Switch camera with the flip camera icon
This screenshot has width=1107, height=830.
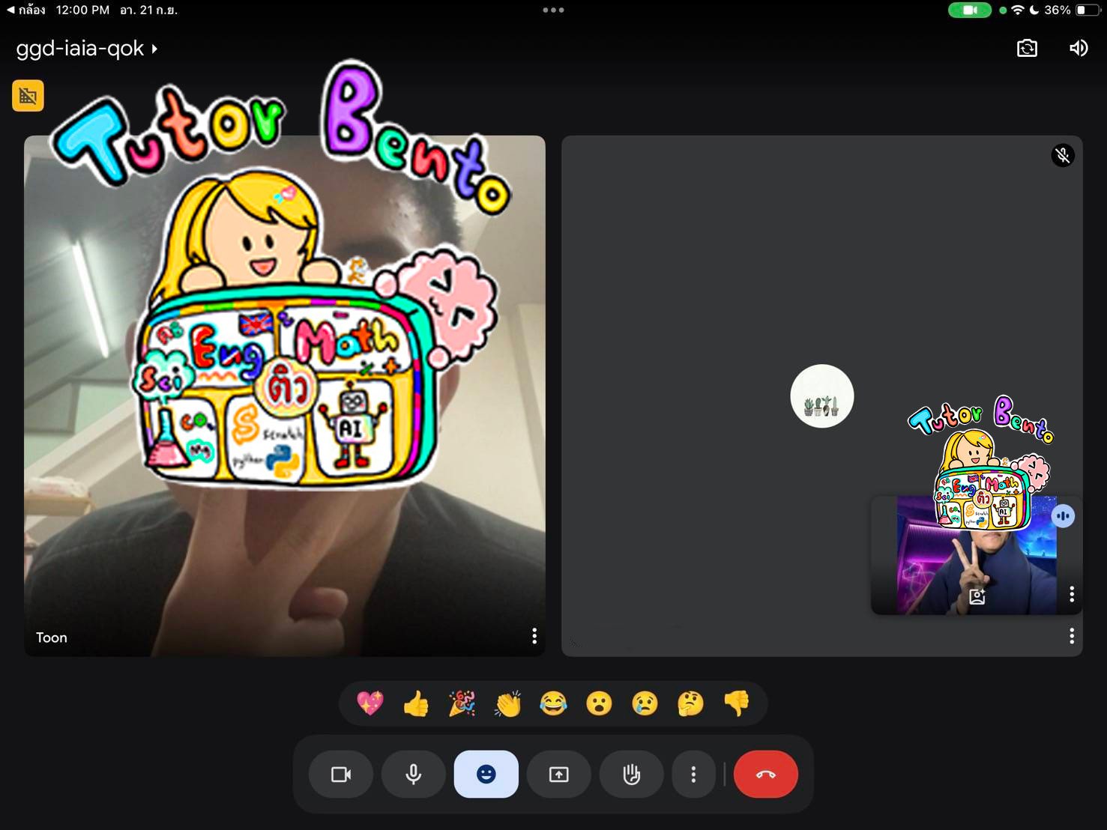1027,49
